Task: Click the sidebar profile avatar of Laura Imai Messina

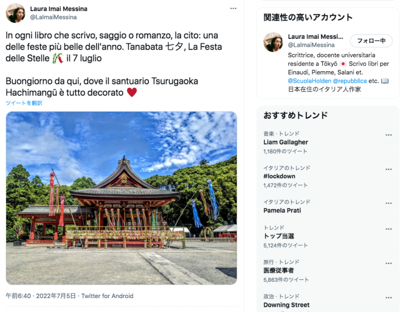Action: pos(273,42)
